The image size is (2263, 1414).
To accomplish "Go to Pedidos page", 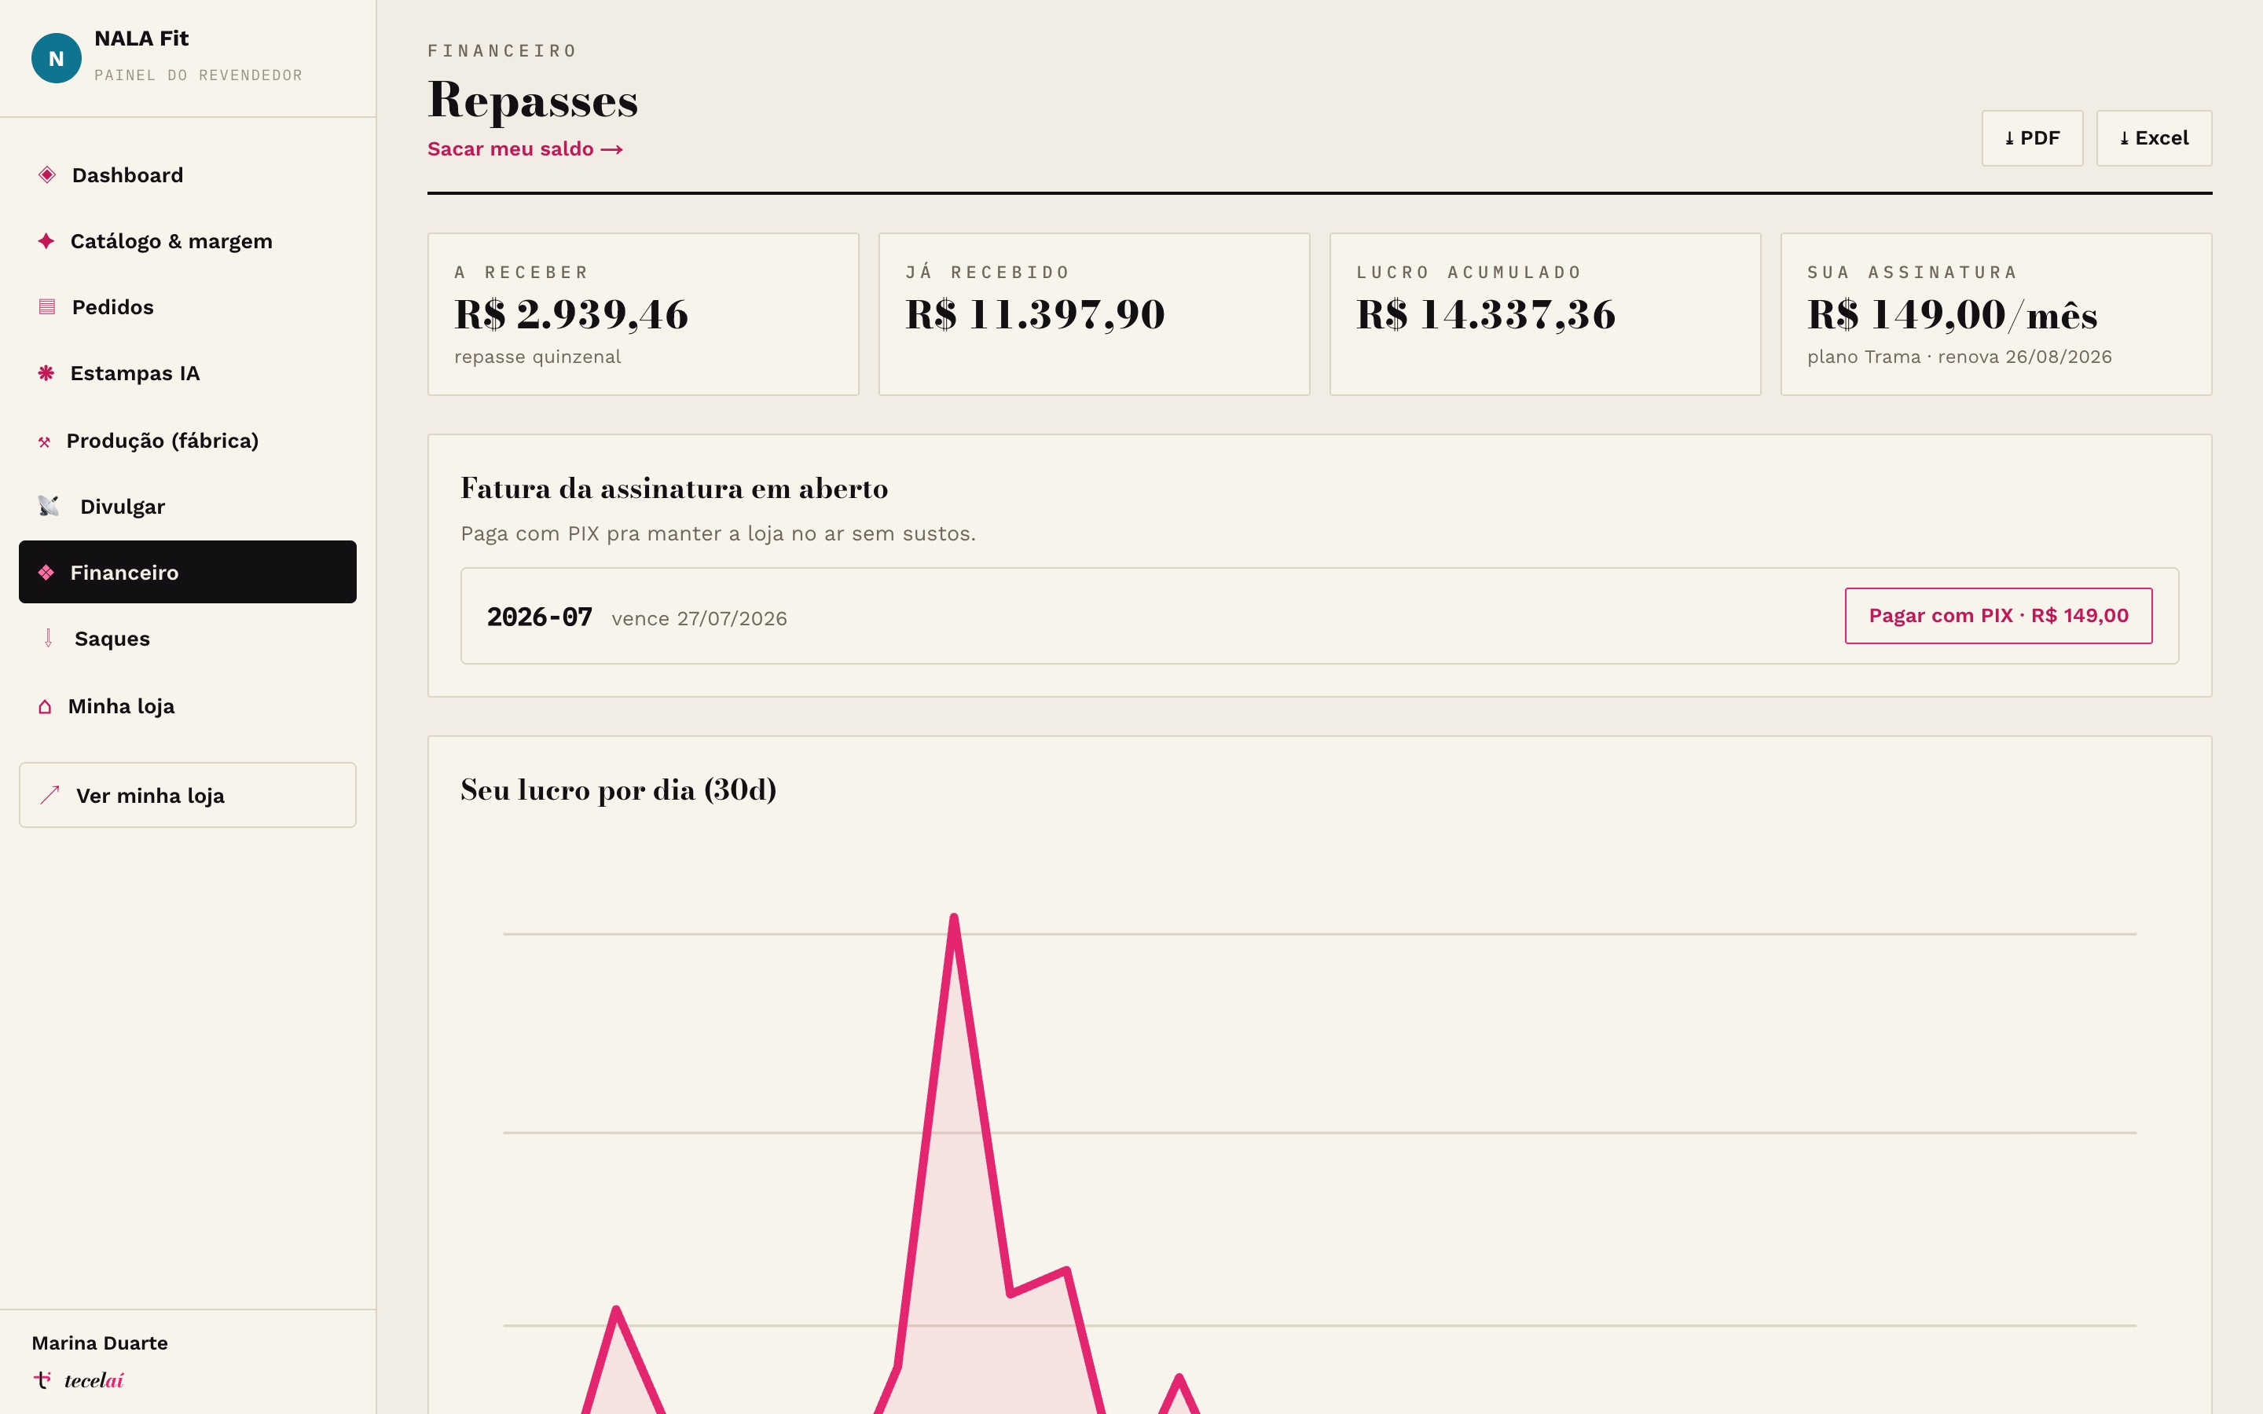I will pos(187,306).
